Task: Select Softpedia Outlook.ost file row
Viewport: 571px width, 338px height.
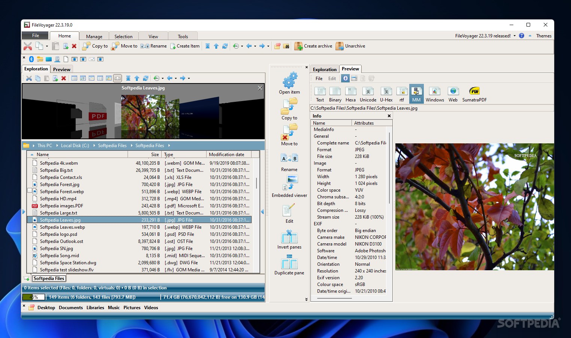Action: 139,241
